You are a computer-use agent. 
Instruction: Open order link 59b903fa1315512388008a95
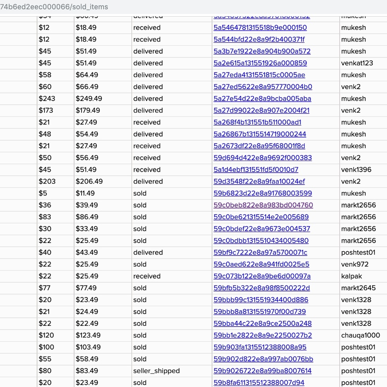260,348
